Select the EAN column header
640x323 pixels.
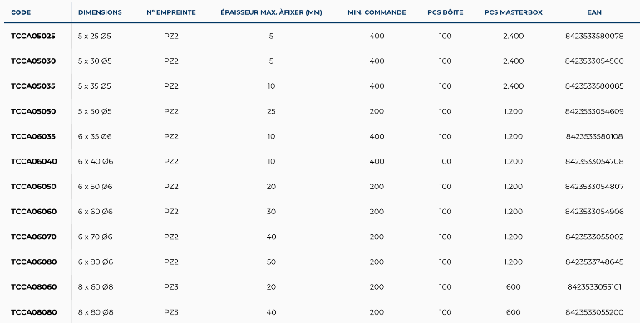pos(594,12)
